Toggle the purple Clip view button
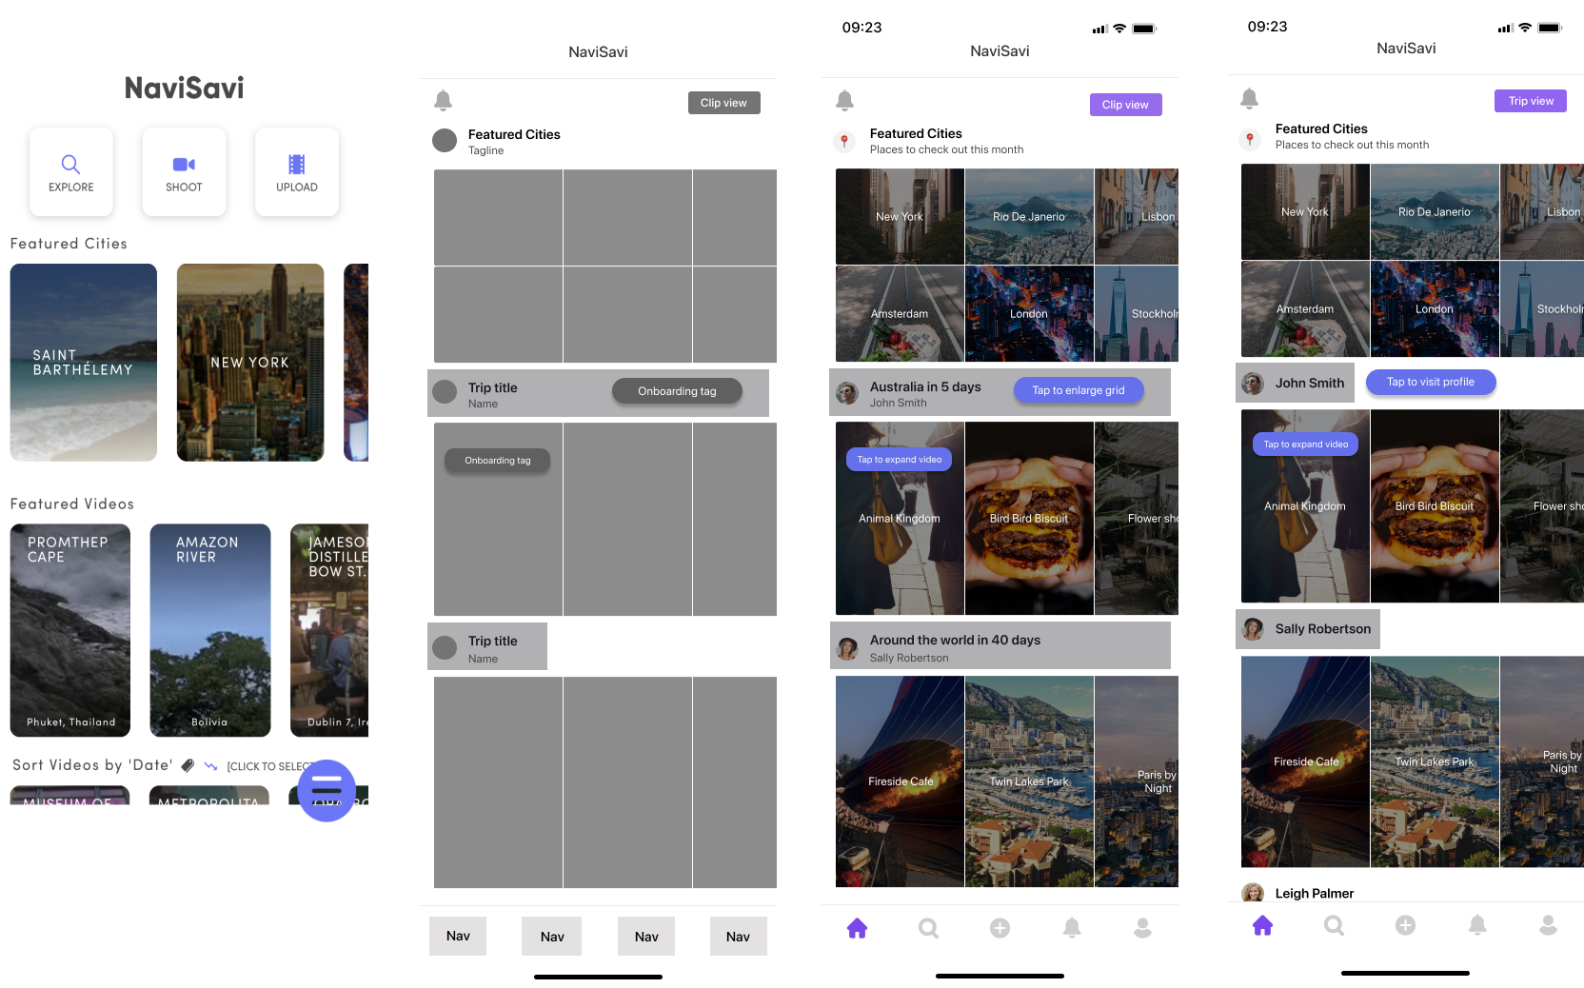 click(1125, 105)
